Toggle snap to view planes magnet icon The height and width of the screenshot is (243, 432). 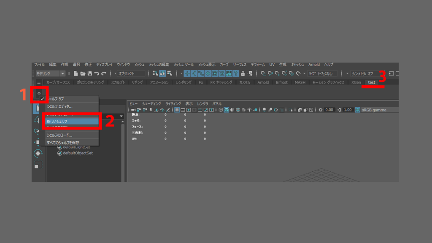(x=291, y=73)
